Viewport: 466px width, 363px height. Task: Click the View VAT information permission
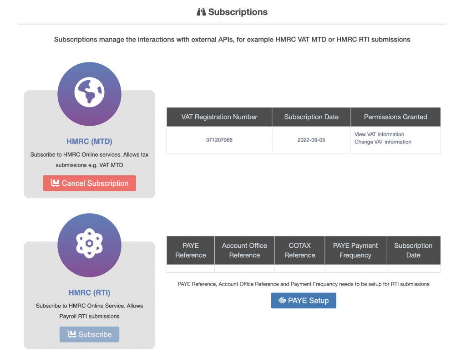point(379,134)
